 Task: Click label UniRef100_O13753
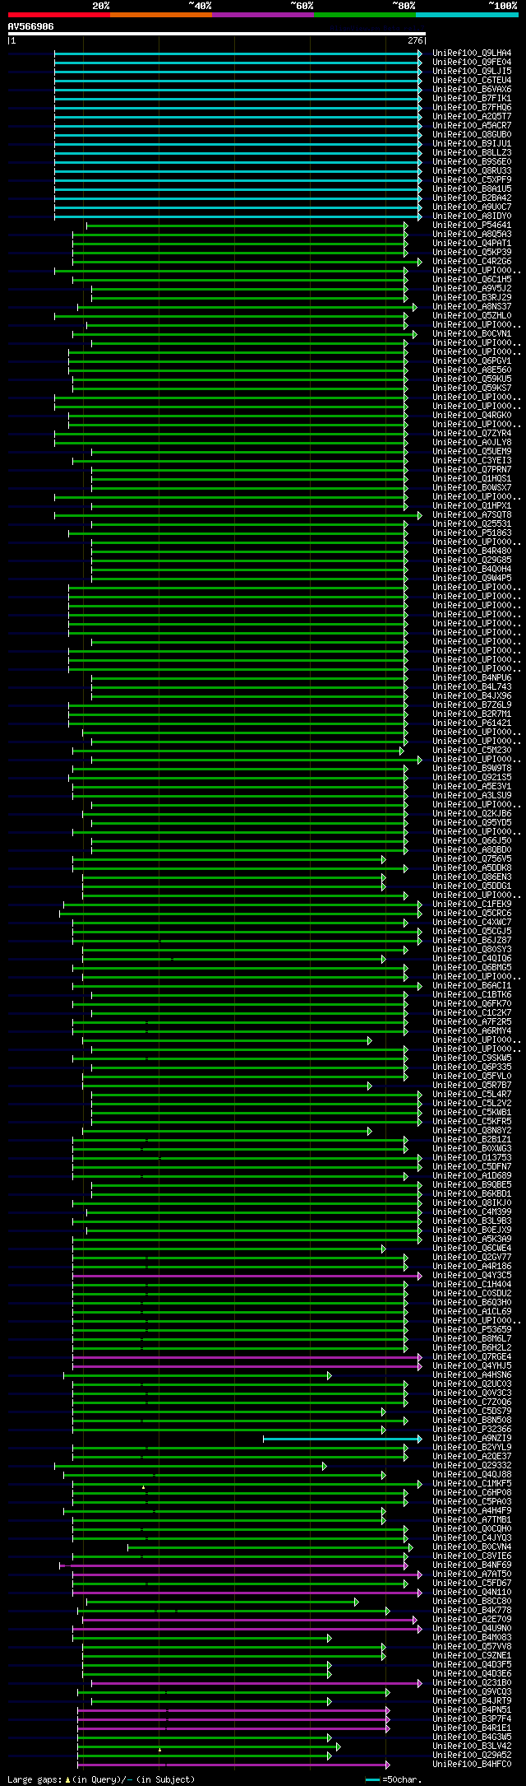pos(472,1158)
